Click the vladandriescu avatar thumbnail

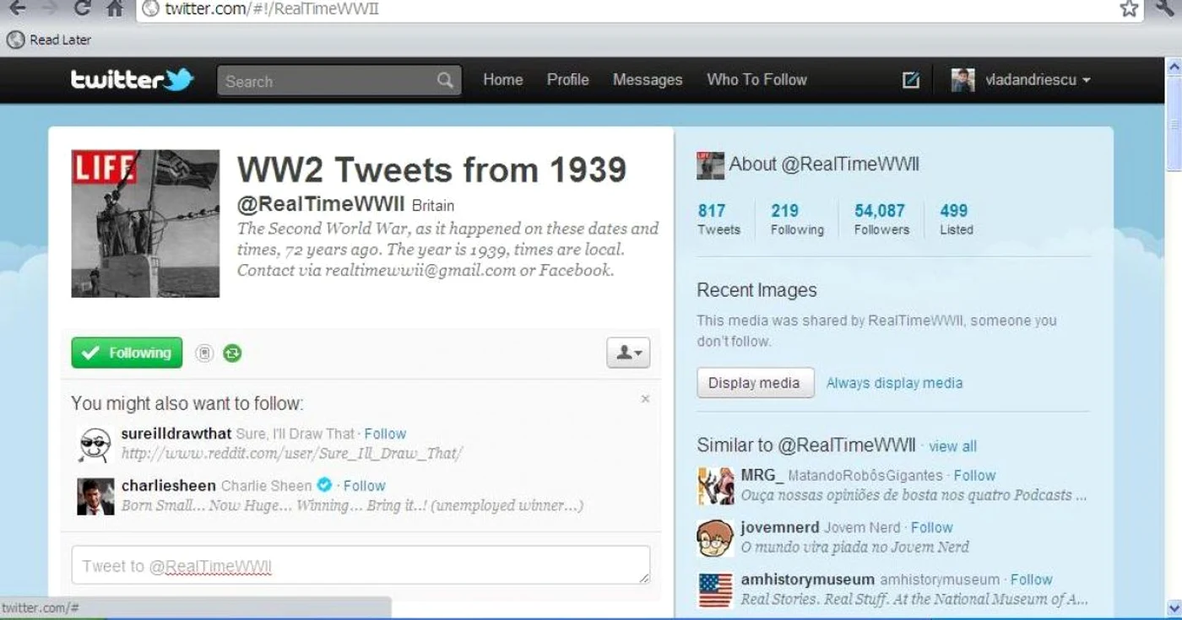coord(963,80)
